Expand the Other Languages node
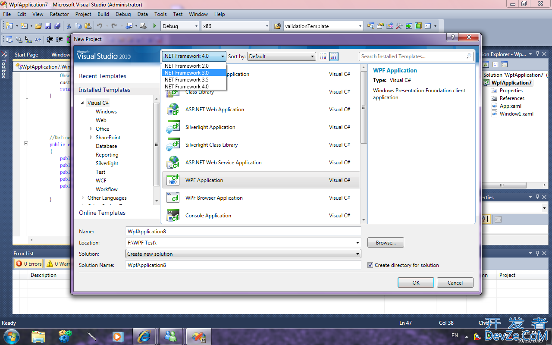Image resolution: width=552 pixels, height=345 pixels. point(83,198)
